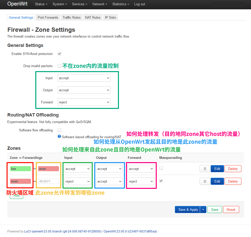Screen dimensions: 251x237
Task: Click the OpenWrt logo in the header
Action: [17, 4]
